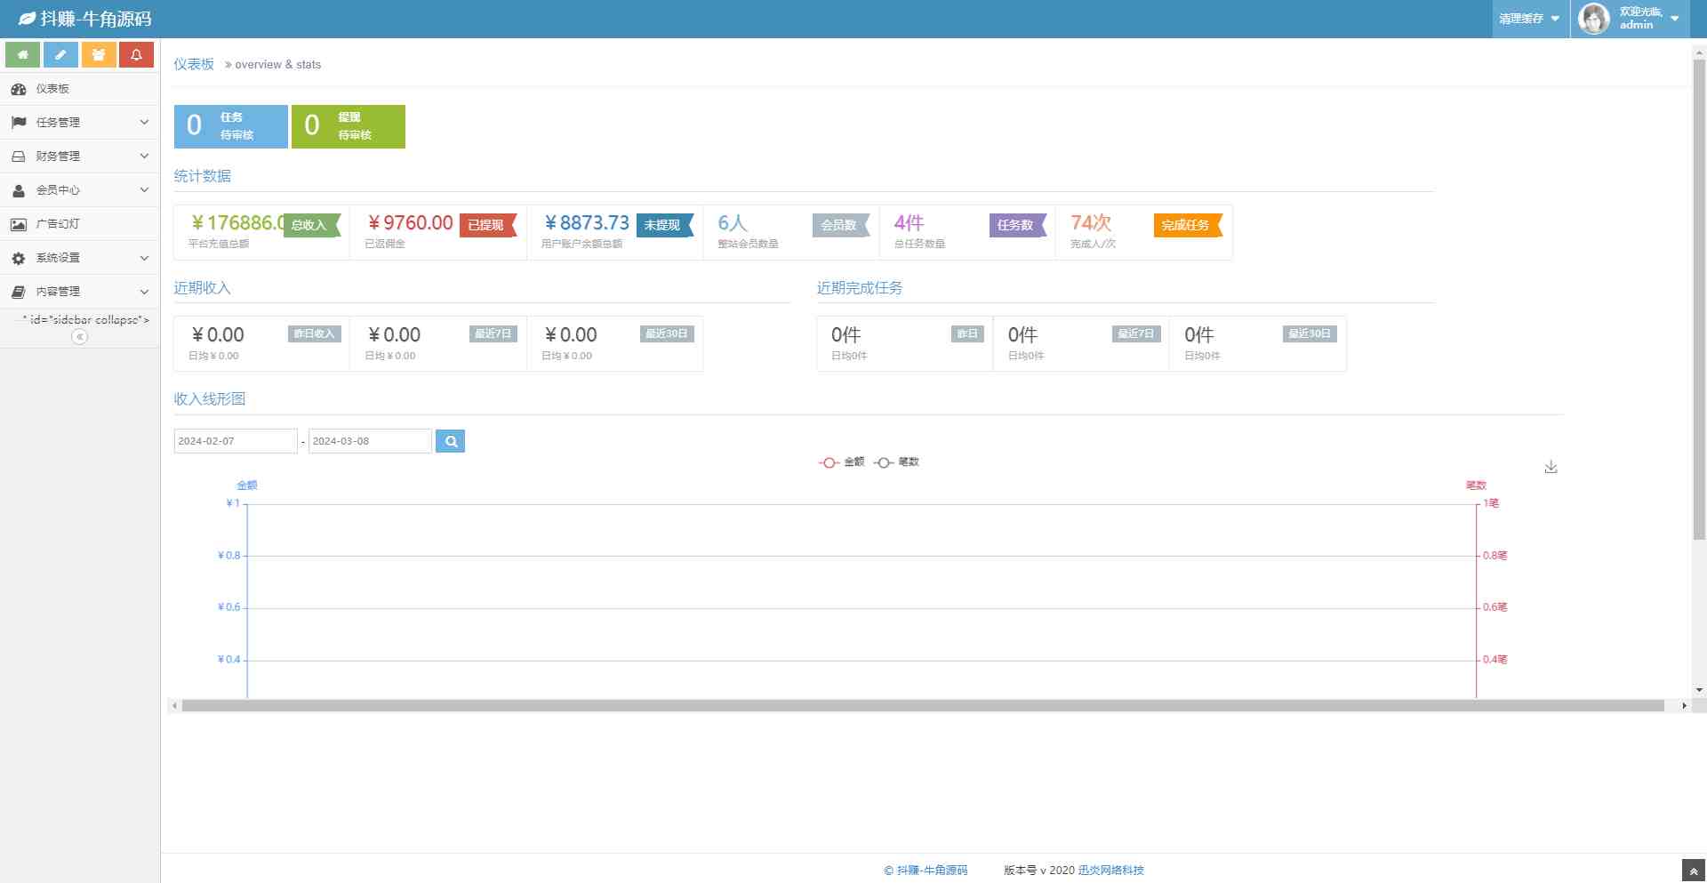This screenshot has height=883, width=1707.
Task: Expand the 任务管理 sidebar menu
Action: (79, 123)
